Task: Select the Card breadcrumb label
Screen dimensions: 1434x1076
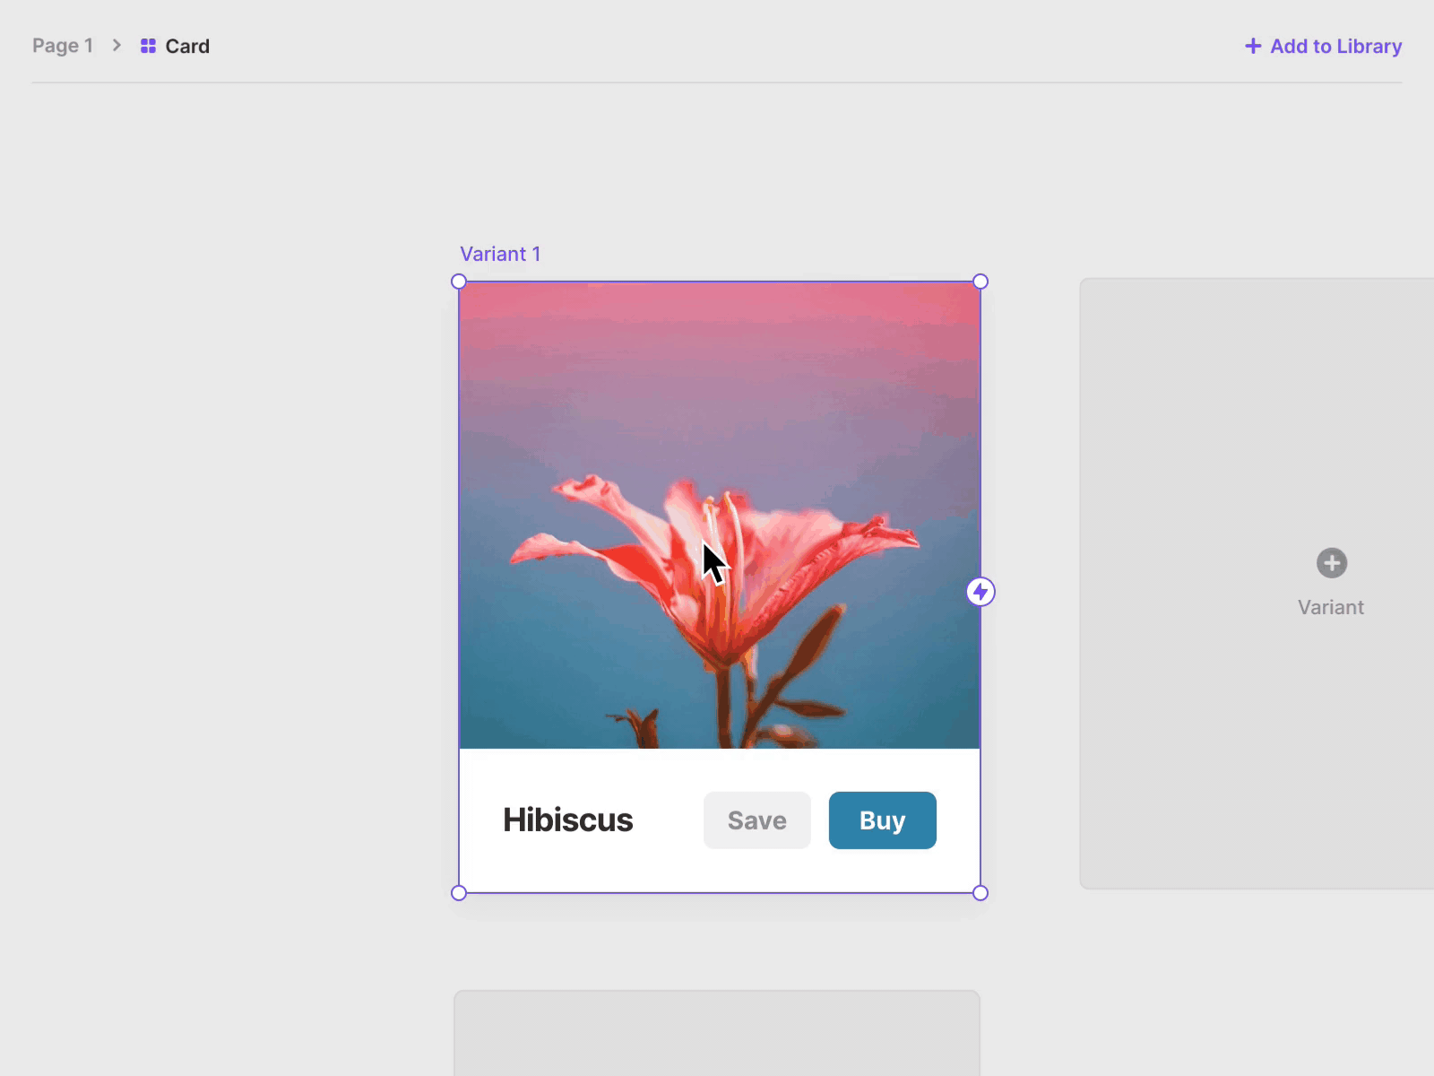Action: (x=187, y=46)
